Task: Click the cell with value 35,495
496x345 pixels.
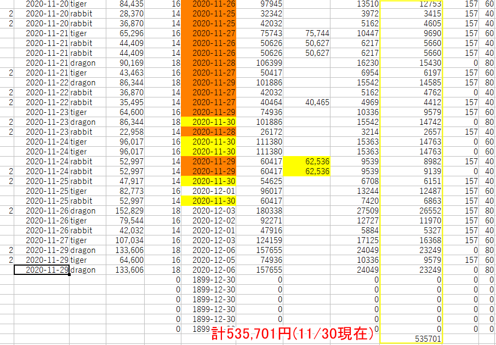Action: 125,102
